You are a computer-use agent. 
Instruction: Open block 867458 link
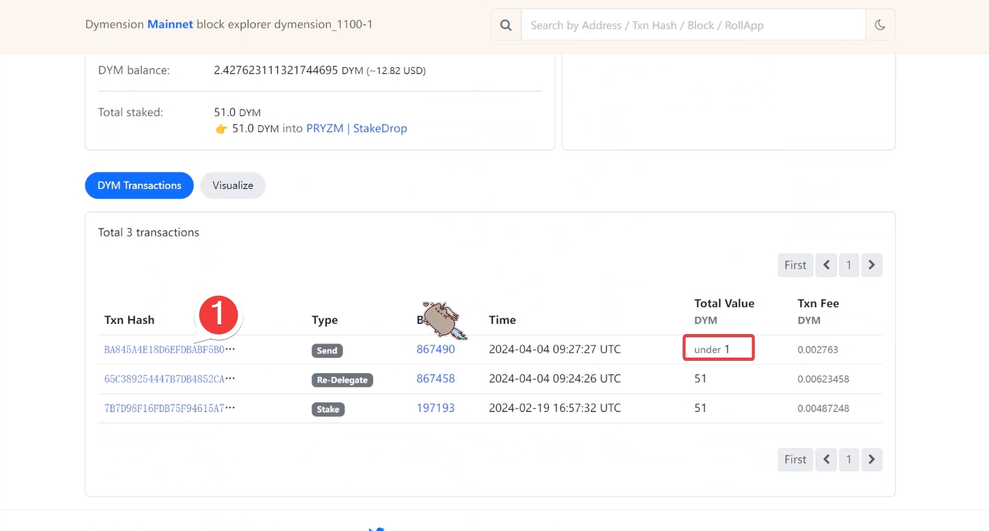[436, 378]
